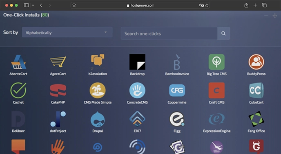Click the Drupal label text
The width and height of the screenshot is (281, 154).
(x=98, y=131)
